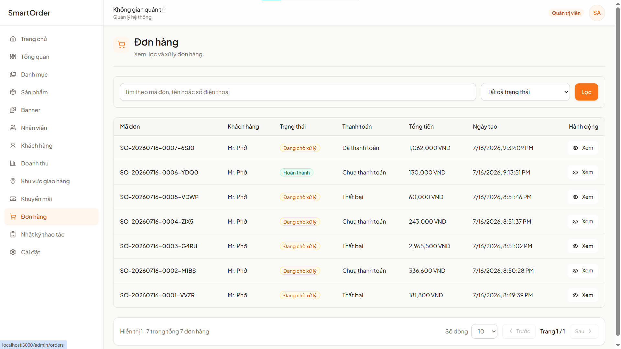
Task: Click the orange cart icon beside the Đơn hàng heading
Action: 121,45
